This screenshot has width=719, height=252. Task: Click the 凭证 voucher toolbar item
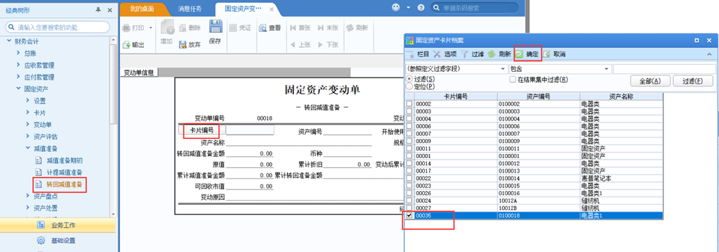click(x=240, y=28)
